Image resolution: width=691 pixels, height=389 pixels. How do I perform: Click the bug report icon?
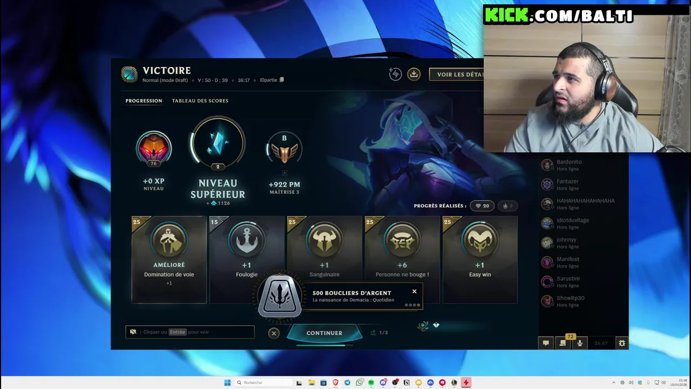point(622,343)
